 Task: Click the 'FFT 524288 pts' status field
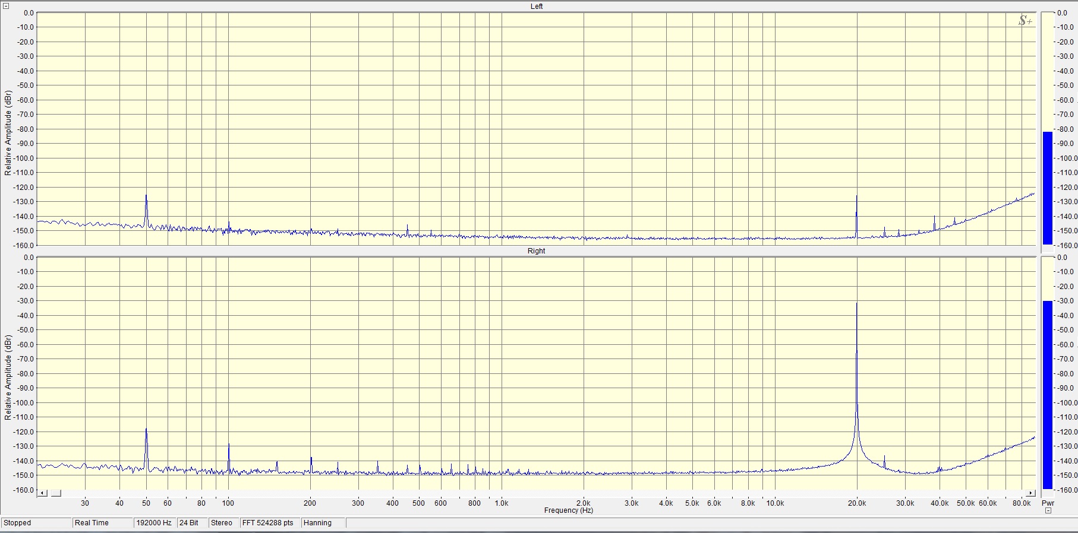269,523
